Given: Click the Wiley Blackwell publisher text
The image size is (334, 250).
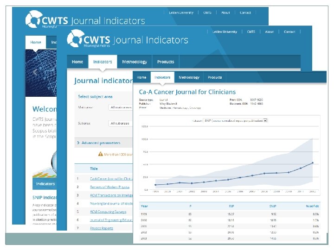Looking at the screenshot, I should 168,104.
